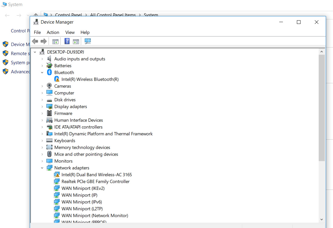Image resolution: width=333 pixels, height=228 pixels.
Task: Click the vertical scrollbar thumb in Device Manager
Action: [x=321, y=108]
